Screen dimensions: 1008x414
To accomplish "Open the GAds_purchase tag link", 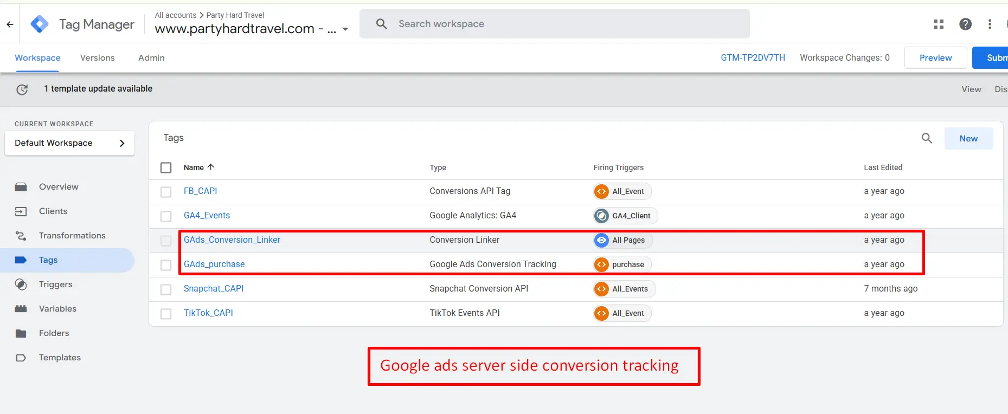I will pyautogui.click(x=214, y=264).
